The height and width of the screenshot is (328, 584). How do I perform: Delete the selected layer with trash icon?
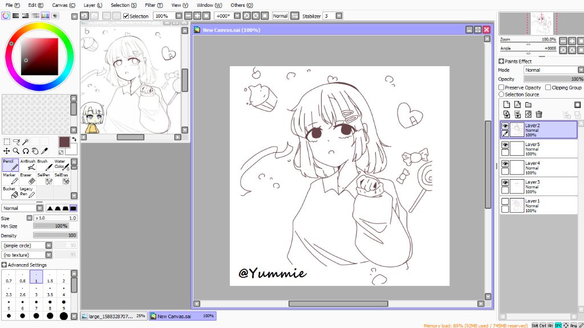pyautogui.click(x=539, y=115)
